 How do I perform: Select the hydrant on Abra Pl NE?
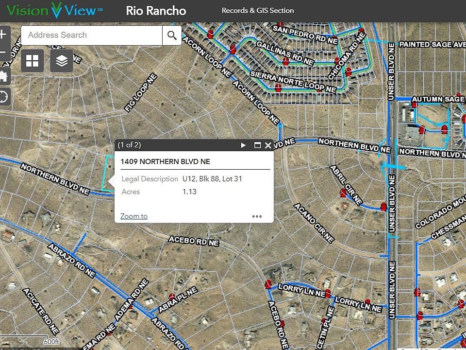point(172,297)
